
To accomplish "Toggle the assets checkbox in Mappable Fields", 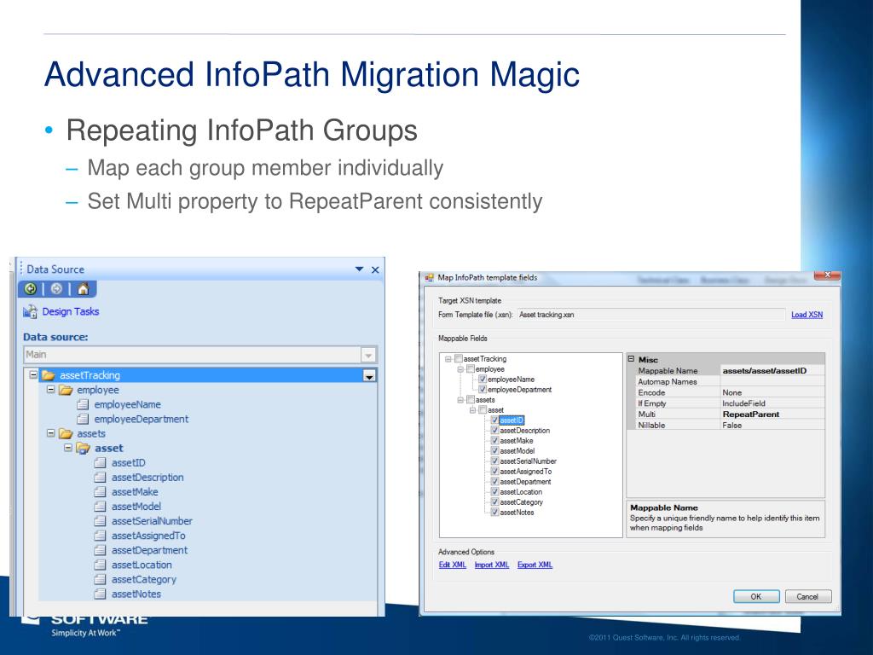I will (x=471, y=400).
